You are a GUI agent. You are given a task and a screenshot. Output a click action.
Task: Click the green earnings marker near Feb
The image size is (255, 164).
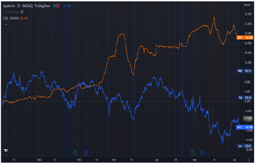(x=75, y=153)
